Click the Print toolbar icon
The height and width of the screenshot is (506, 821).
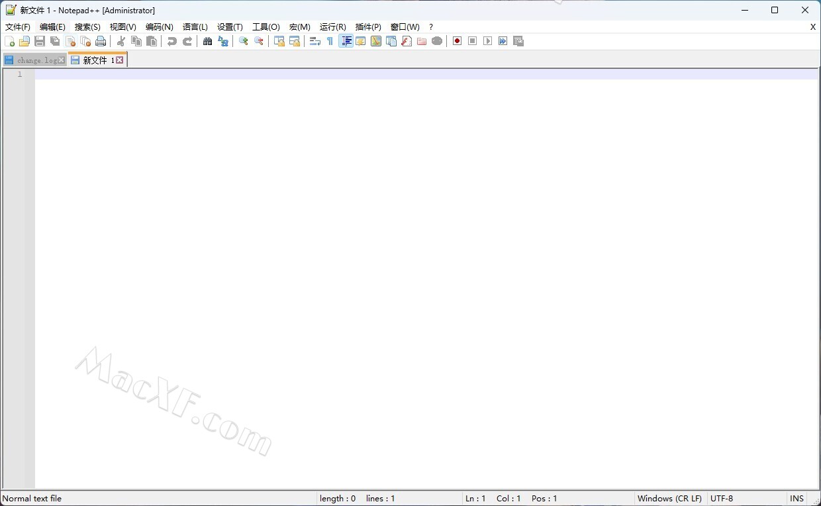click(x=101, y=41)
